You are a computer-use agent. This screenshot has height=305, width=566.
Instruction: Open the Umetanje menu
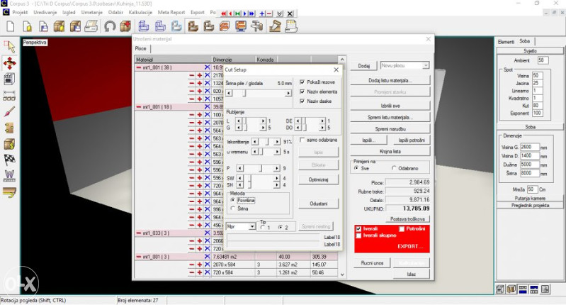[91, 12]
